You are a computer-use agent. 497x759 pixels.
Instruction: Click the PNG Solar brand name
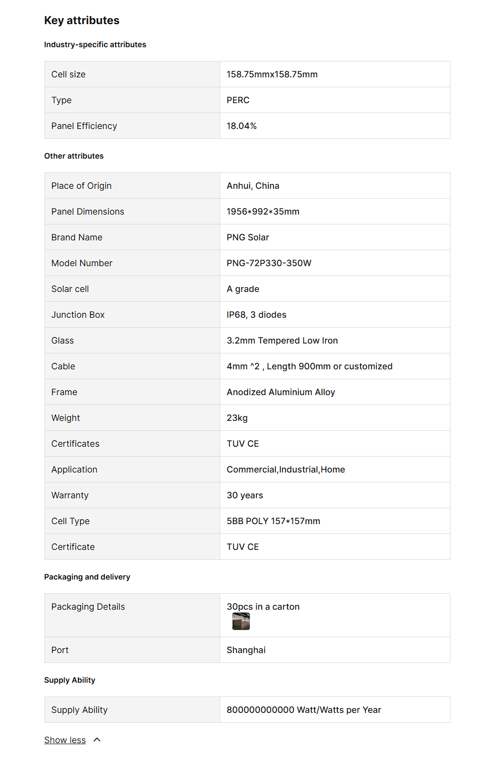248,237
